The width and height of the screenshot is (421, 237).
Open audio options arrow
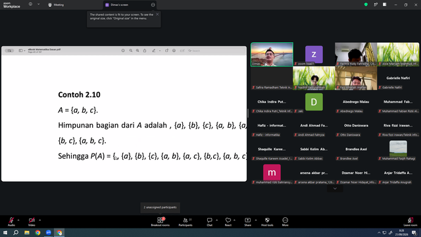(18, 220)
